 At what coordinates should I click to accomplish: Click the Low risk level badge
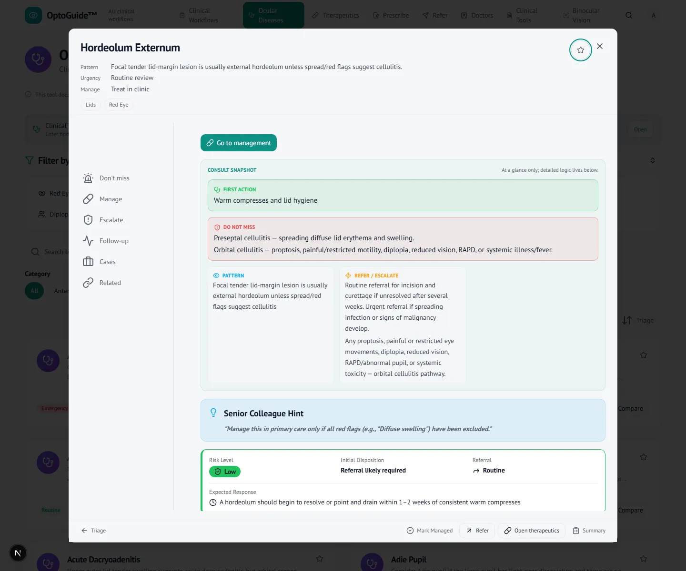(225, 472)
